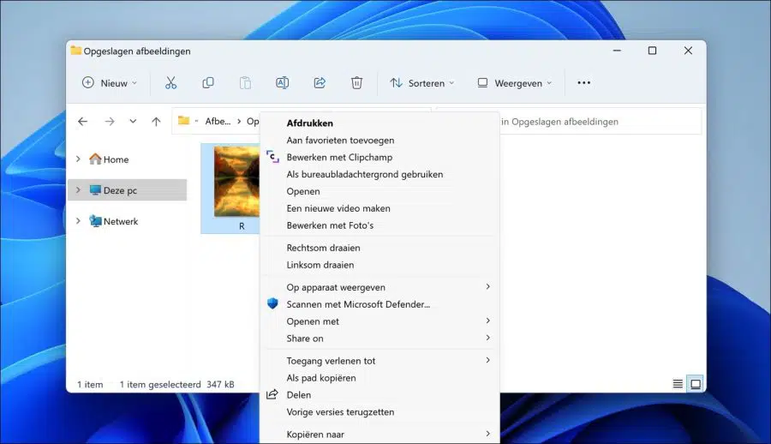Click the search box in Opgeslagen afbeeldingen
The width and height of the screenshot is (771, 444).
tap(601, 122)
